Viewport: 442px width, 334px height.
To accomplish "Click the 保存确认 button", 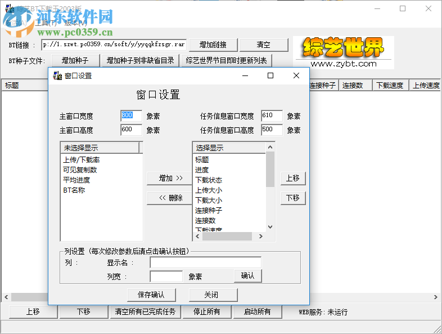I will (151, 295).
